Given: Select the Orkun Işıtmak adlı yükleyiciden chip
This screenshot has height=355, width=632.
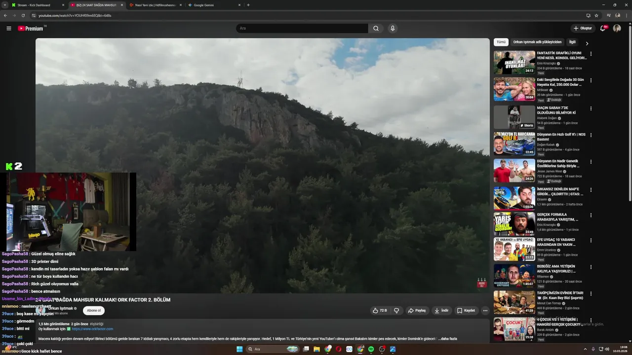Looking at the screenshot, I should 537,42.
